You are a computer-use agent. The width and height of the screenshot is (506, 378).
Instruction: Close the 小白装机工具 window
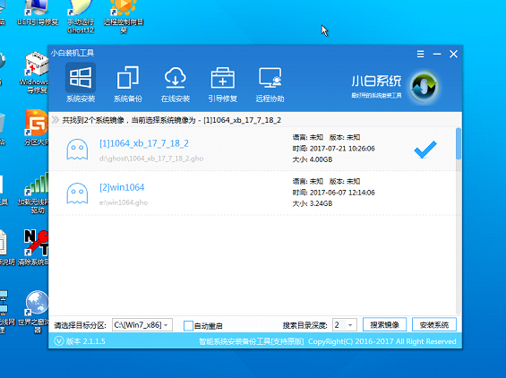tap(453, 54)
